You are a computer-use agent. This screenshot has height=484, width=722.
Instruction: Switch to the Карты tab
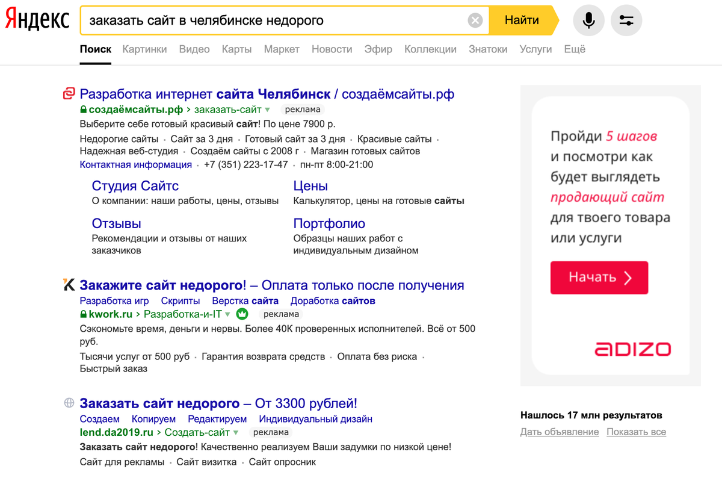point(236,49)
